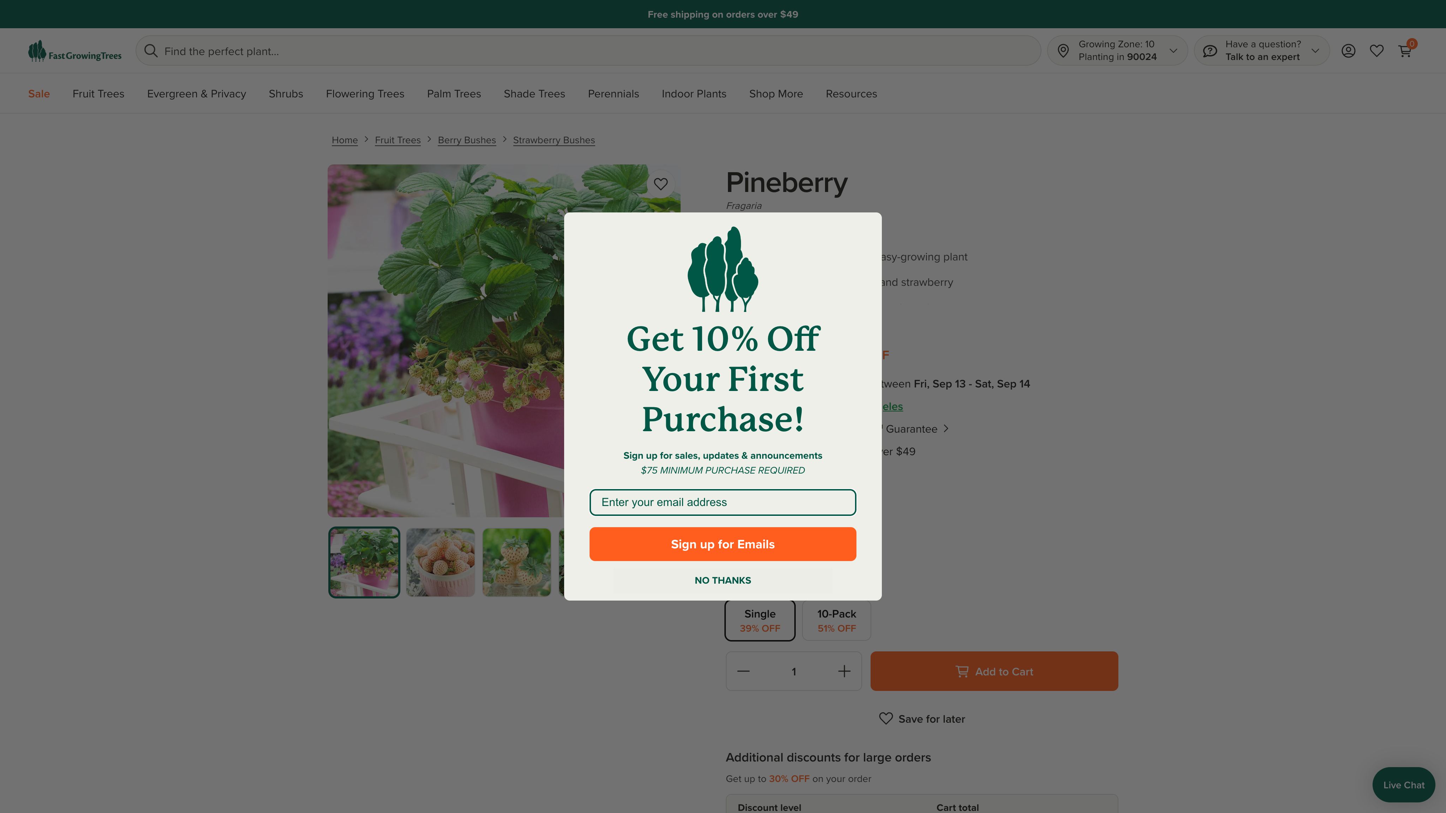Screen dimensions: 1446x813
Task: Click Sign up for Emails button
Action: pos(722,544)
